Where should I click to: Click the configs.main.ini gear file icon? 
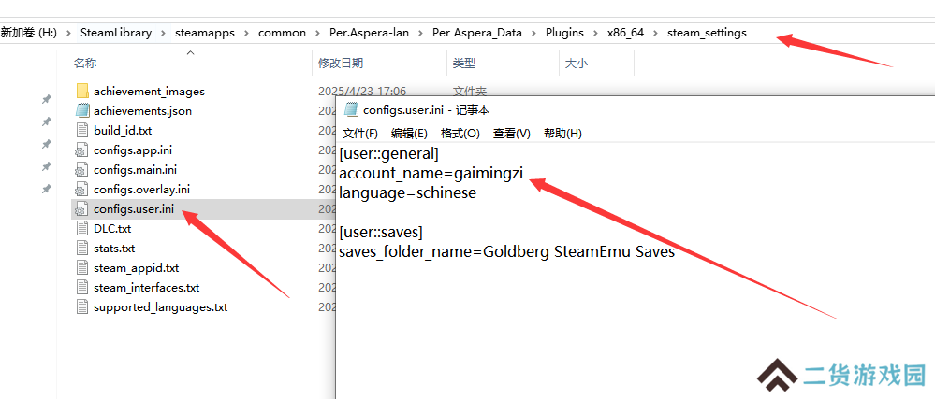click(x=82, y=170)
